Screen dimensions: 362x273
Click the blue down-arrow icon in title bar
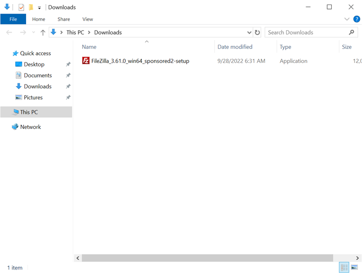(7, 7)
